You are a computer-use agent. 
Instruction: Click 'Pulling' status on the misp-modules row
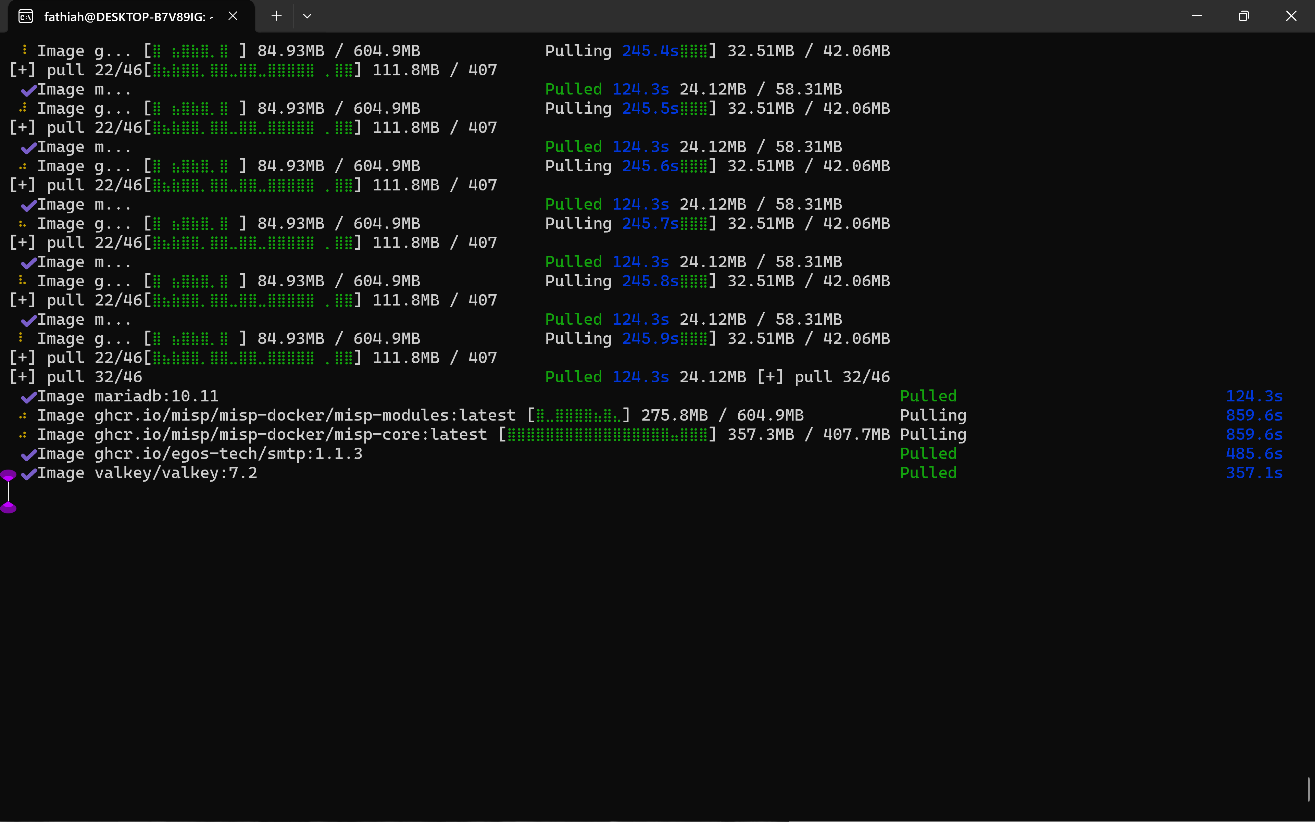point(933,415)
